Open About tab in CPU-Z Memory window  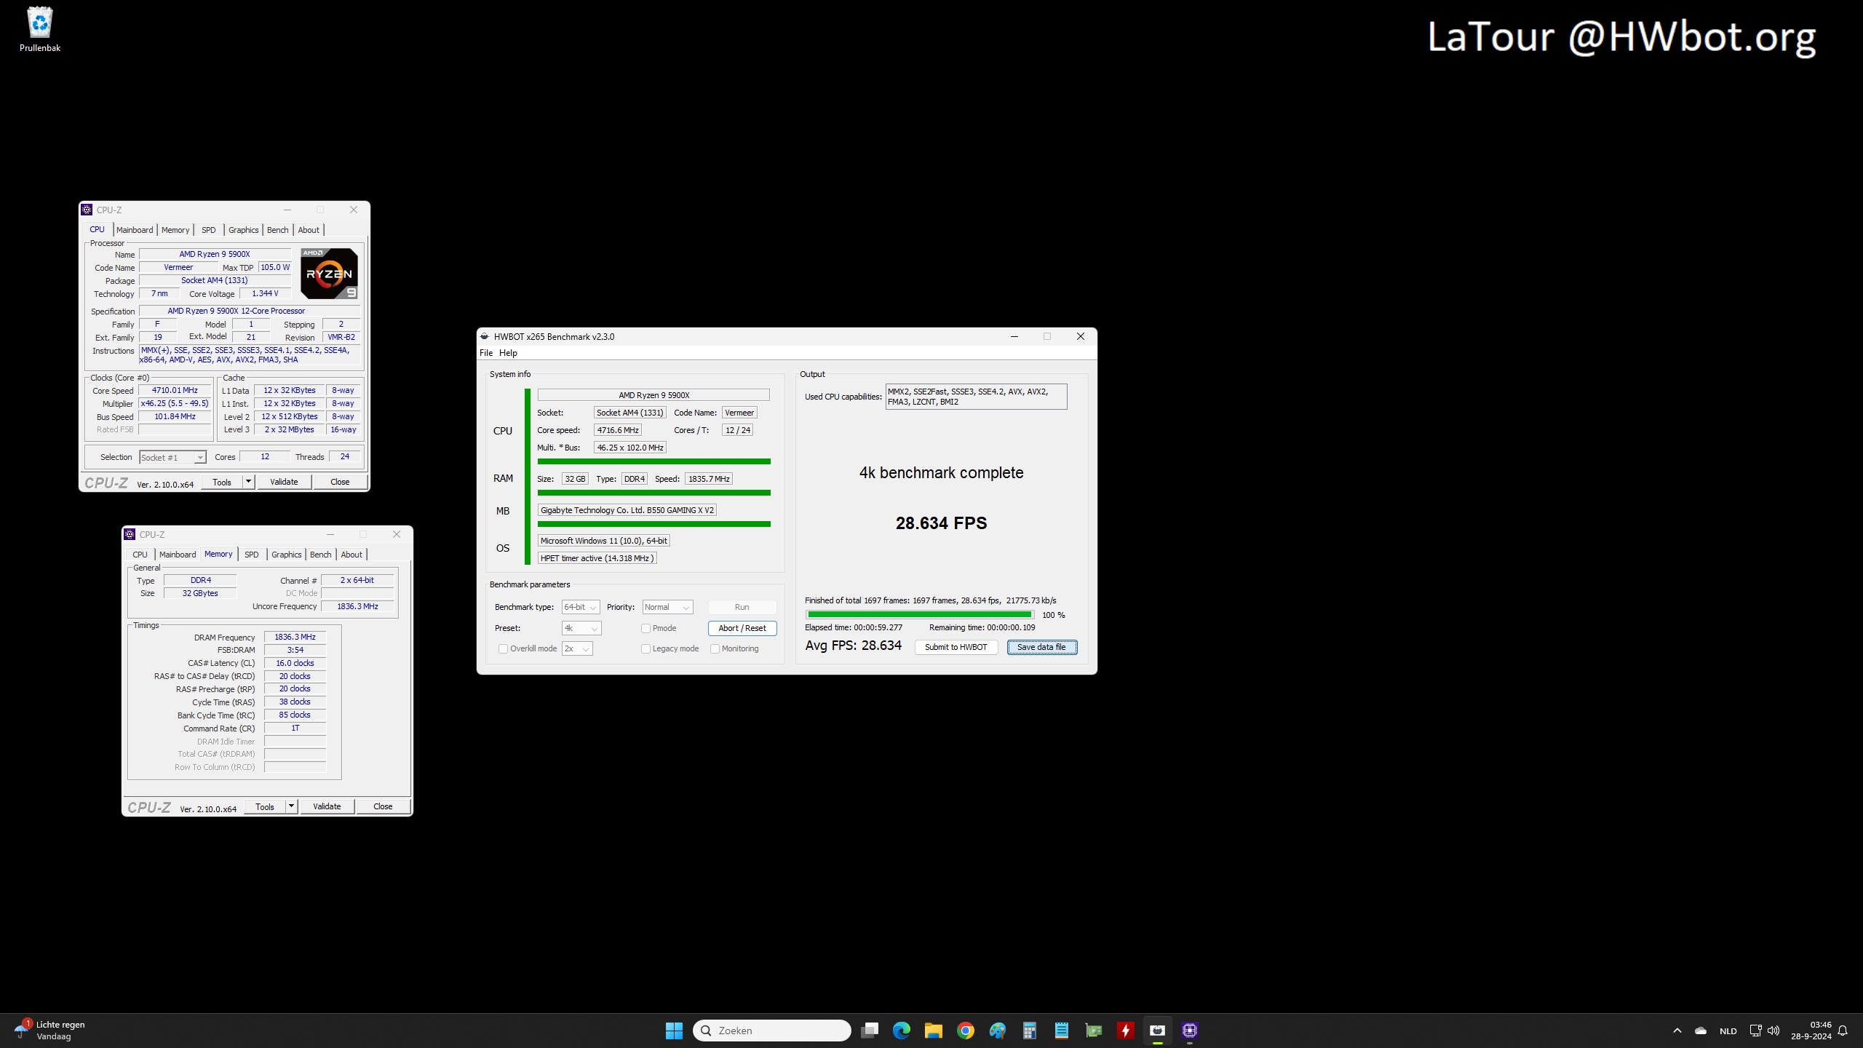[x=351, y=555]
